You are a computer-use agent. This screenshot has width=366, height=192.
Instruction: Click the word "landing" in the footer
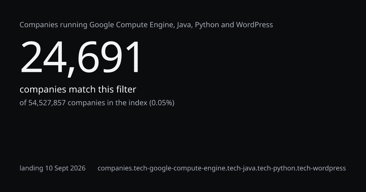click(31, 168)
